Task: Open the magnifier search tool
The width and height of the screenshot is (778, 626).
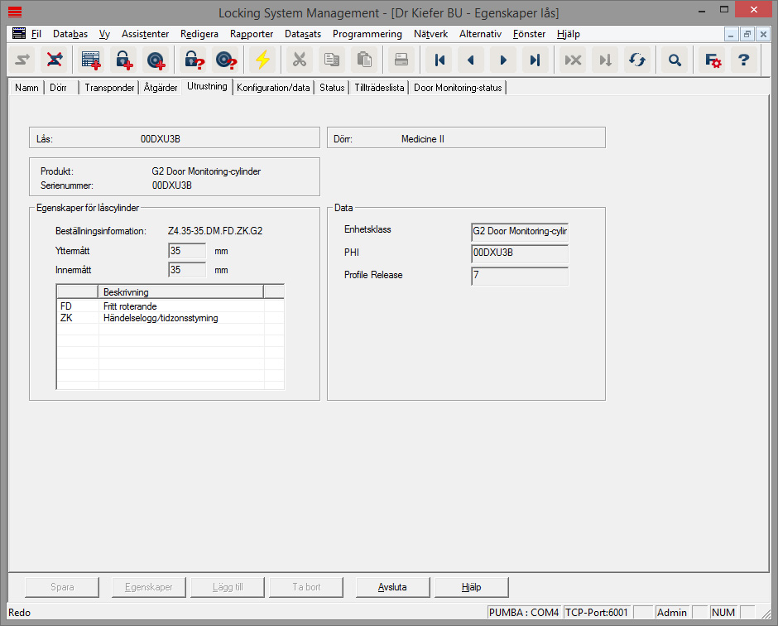Action: click(x=675, y=60)
